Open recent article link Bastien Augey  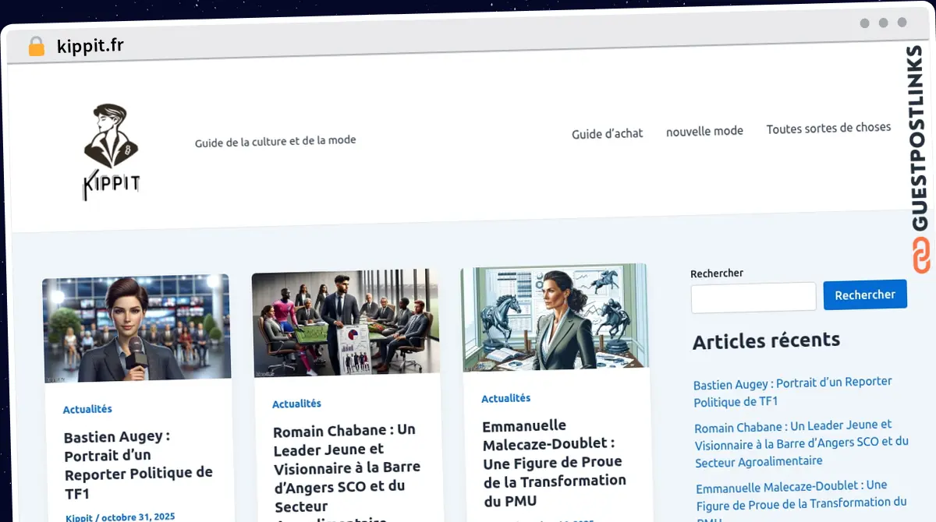point(792,391)
